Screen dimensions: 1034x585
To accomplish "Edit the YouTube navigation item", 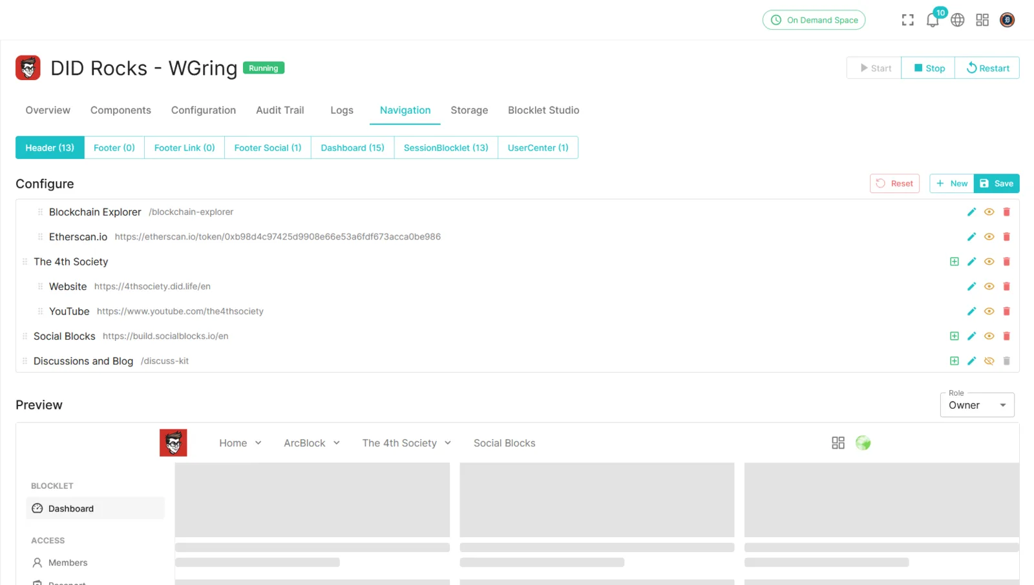I will click(971, 311).
